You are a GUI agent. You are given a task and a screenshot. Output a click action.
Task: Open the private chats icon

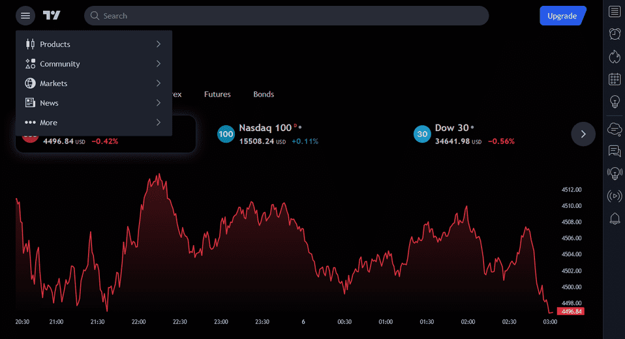click(x=614, y=151)
